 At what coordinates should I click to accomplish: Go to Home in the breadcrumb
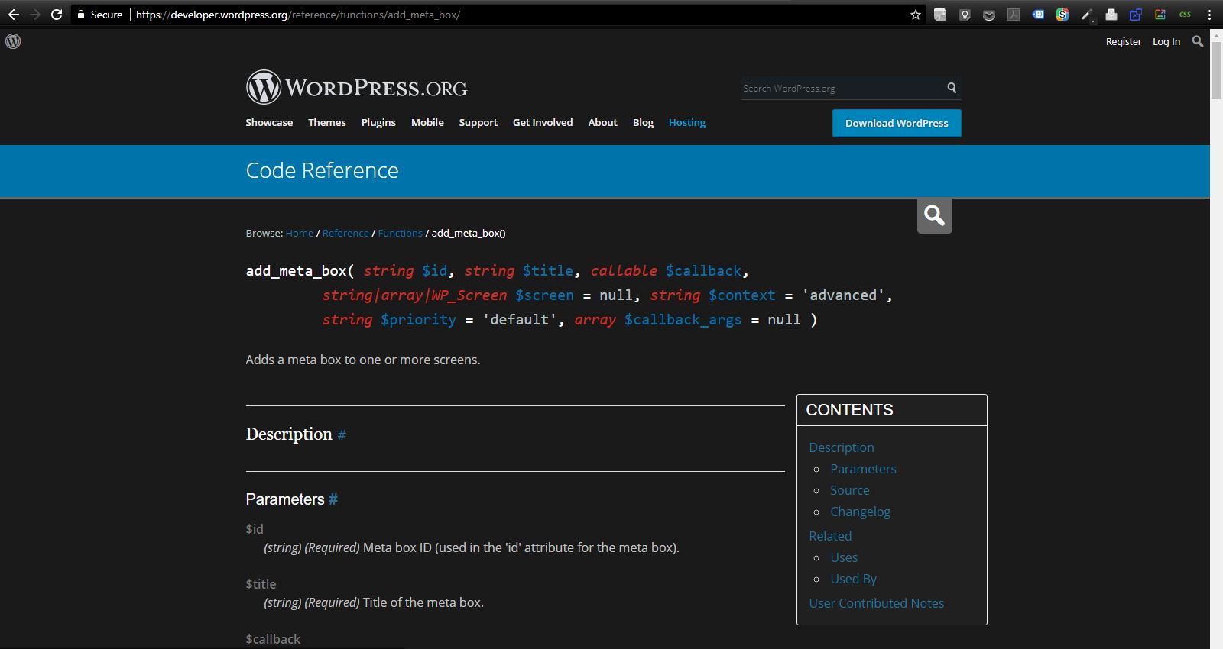click(300, 233)
